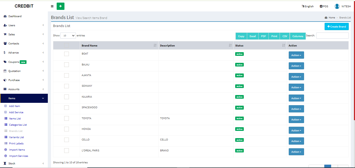The height and width of the screenshot is (168, 355).
Task: Click the Print button
Action: [x=274, y=36]
